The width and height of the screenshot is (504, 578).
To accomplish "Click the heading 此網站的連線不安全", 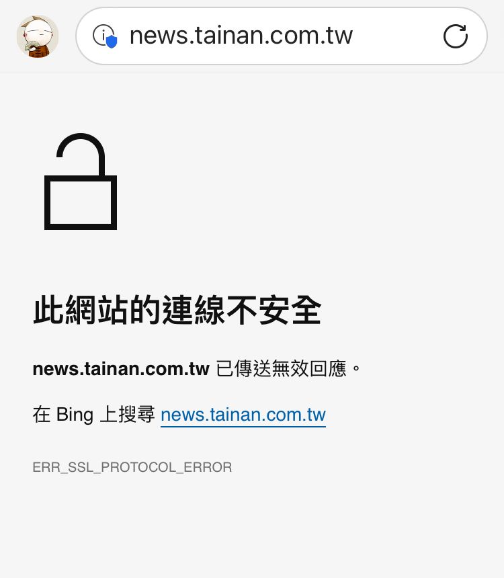I will pos(177,310).
